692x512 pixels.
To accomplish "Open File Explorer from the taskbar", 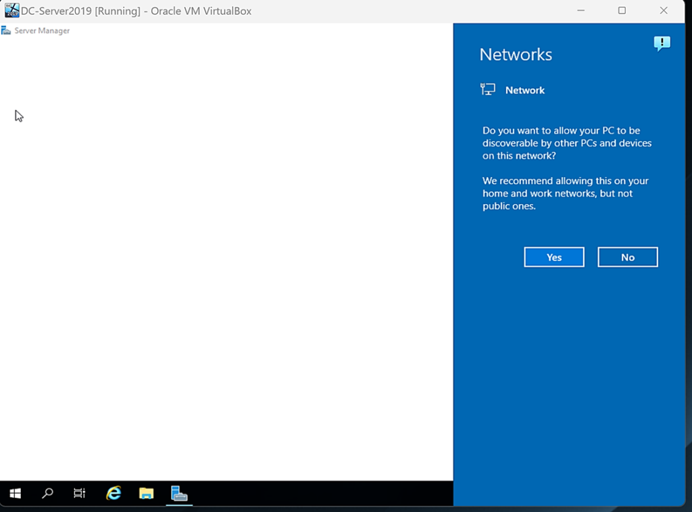I will click(x=146, y=493).
